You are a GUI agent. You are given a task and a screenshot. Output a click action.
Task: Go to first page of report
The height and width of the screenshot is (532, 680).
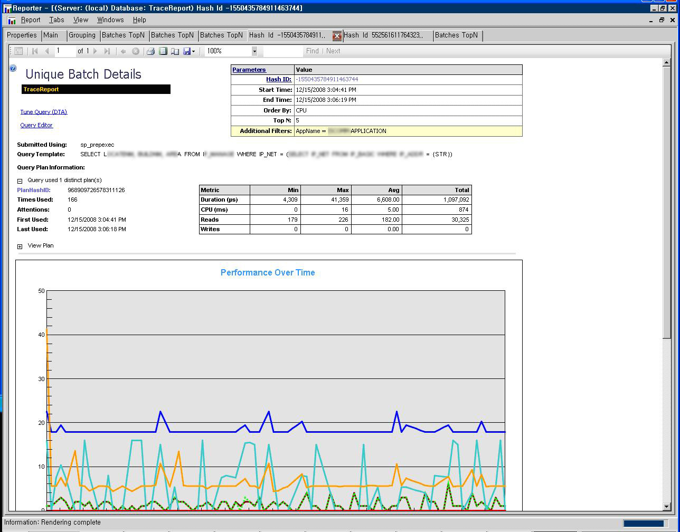[35, 51]
